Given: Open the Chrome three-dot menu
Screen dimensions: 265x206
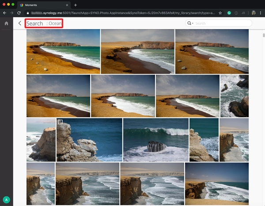Looking at the screenshot, I should point(261,13).
